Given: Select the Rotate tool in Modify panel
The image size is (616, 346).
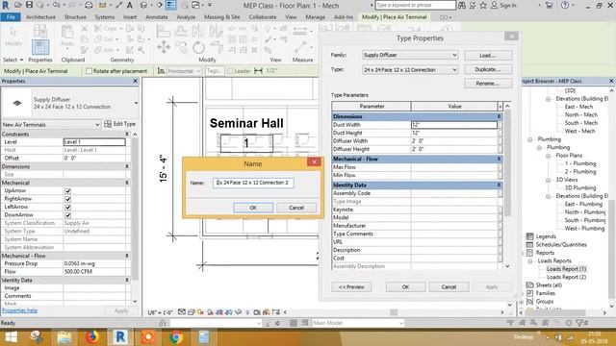Looking at the screenshot, I should tap(199, 47).
